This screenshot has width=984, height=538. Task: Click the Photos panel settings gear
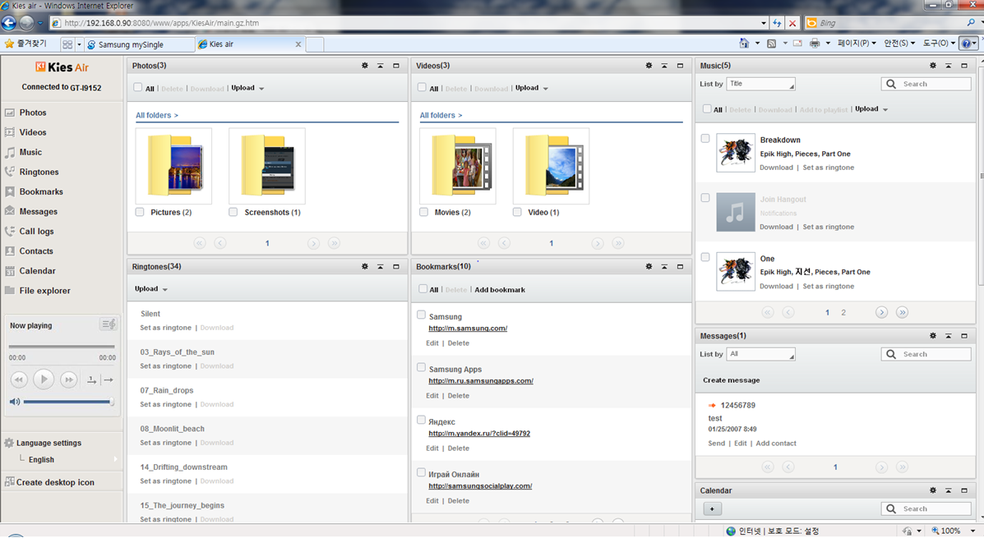(x=365, y=66)
